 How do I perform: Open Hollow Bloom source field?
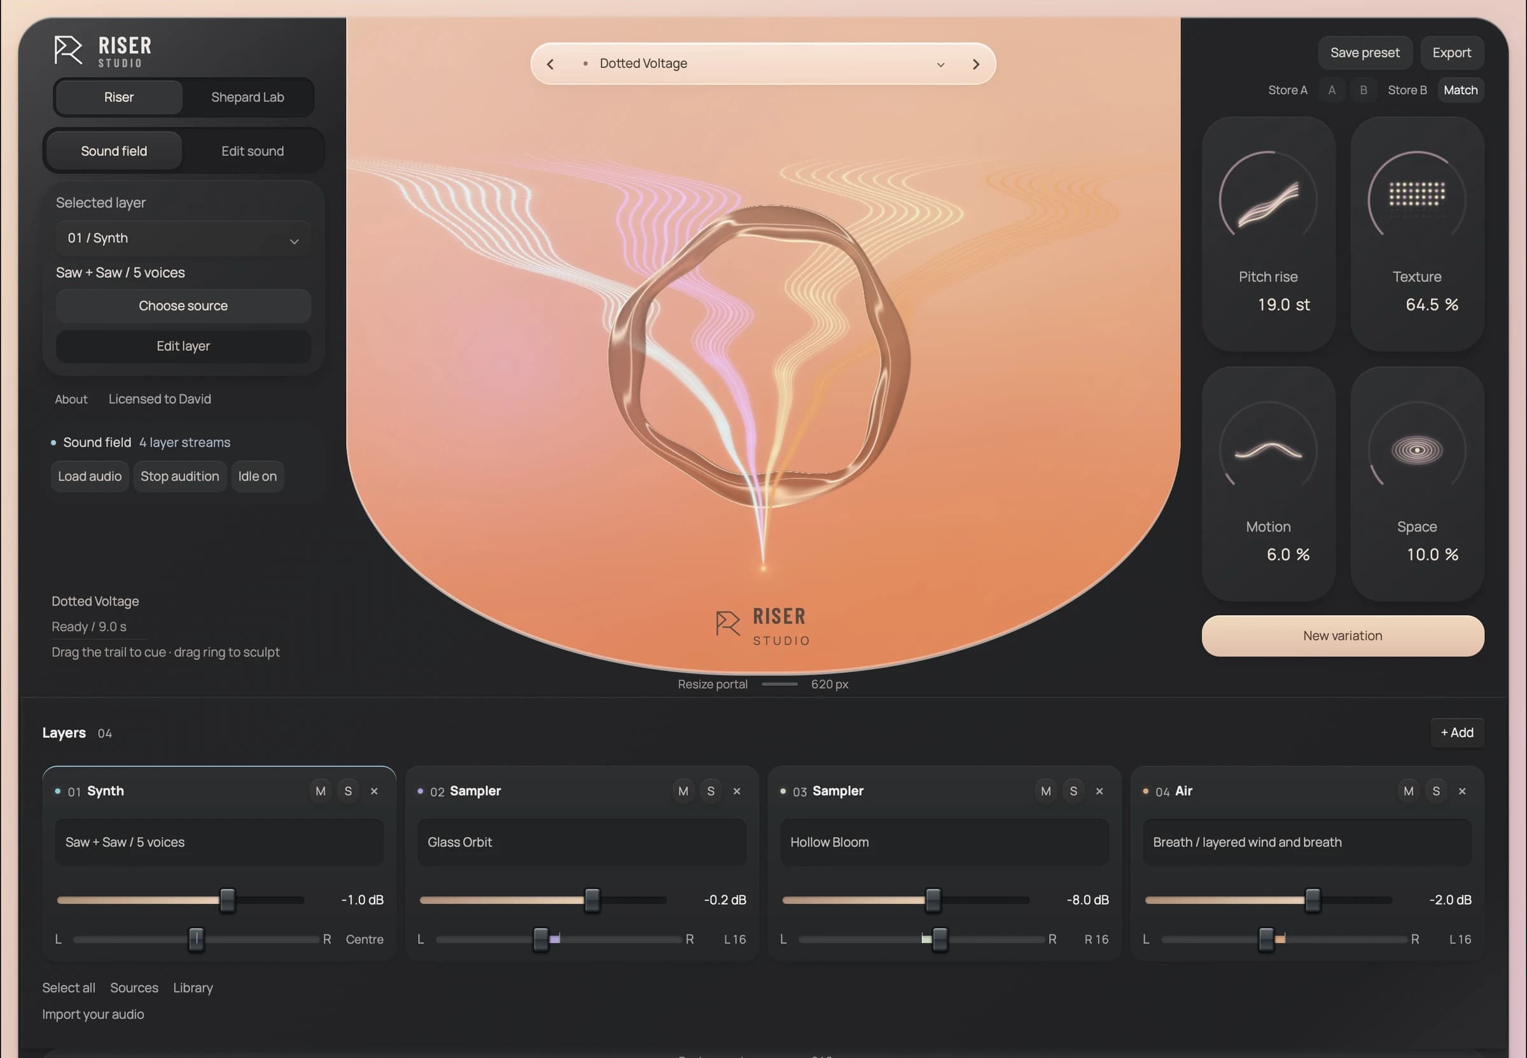(x=944, y=842)
